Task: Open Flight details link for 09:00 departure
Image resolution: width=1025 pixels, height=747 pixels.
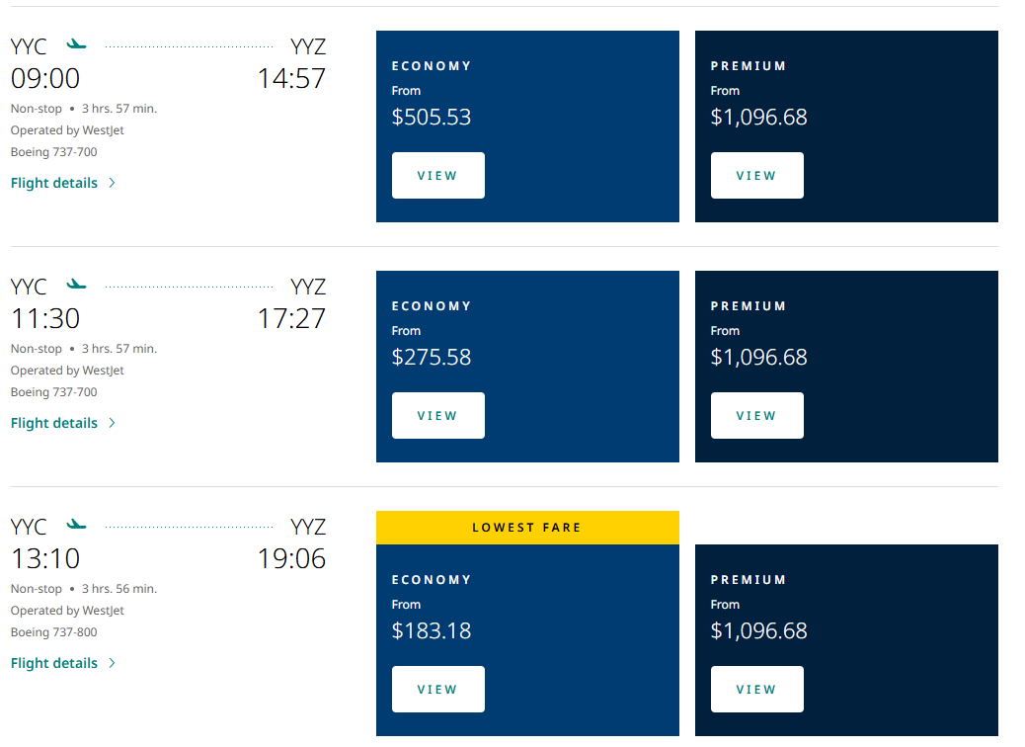Action: pyautogui.click(x=54, y=183)
